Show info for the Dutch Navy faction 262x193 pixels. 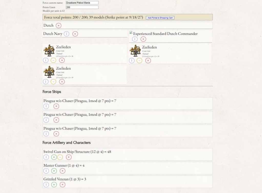[66, 34]
